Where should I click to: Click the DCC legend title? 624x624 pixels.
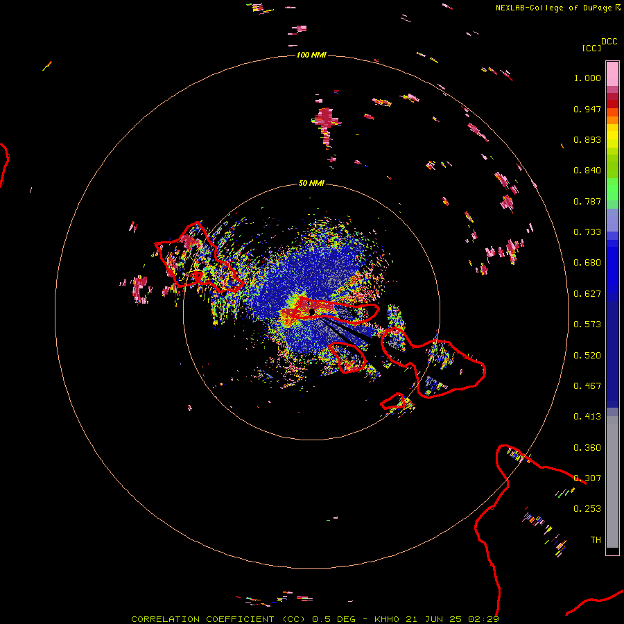tap(609, 42)
